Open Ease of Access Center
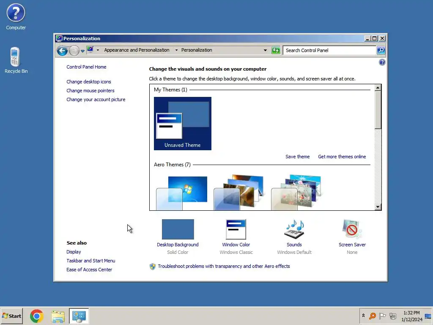 click(89, 270)
